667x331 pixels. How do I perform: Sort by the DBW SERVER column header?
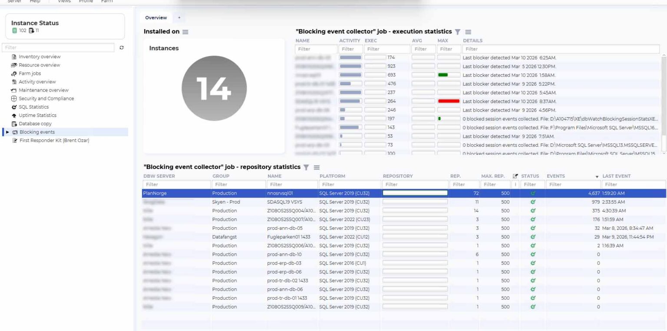(x=159, y=176)
